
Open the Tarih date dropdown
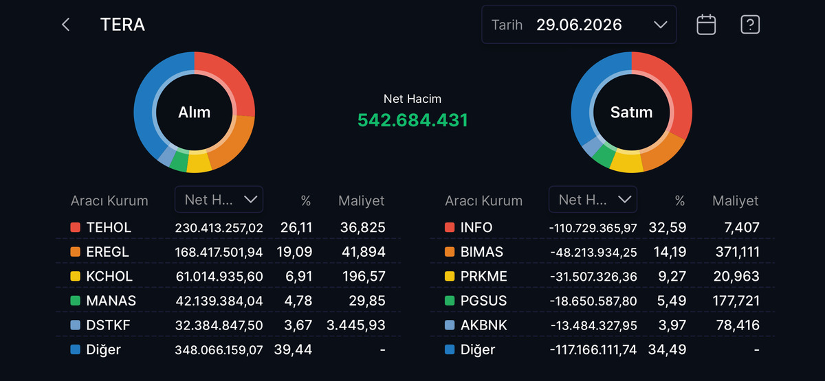(x=579, y=25)
